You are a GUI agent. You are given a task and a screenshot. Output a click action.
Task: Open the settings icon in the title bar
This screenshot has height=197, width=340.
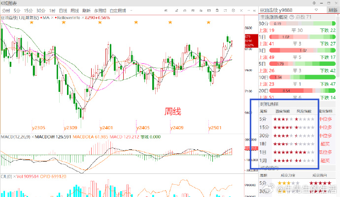click(x=314, y=3)
